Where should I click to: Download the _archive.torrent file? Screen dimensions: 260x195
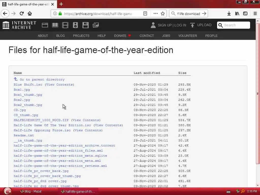(64, 145)
